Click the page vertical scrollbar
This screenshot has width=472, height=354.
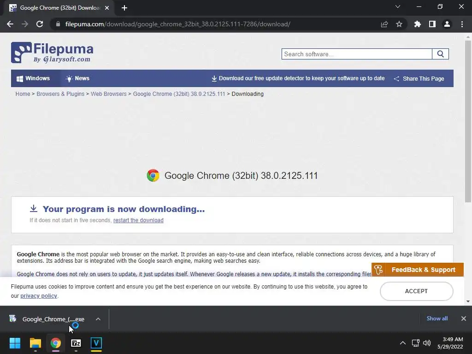point(468,121)
